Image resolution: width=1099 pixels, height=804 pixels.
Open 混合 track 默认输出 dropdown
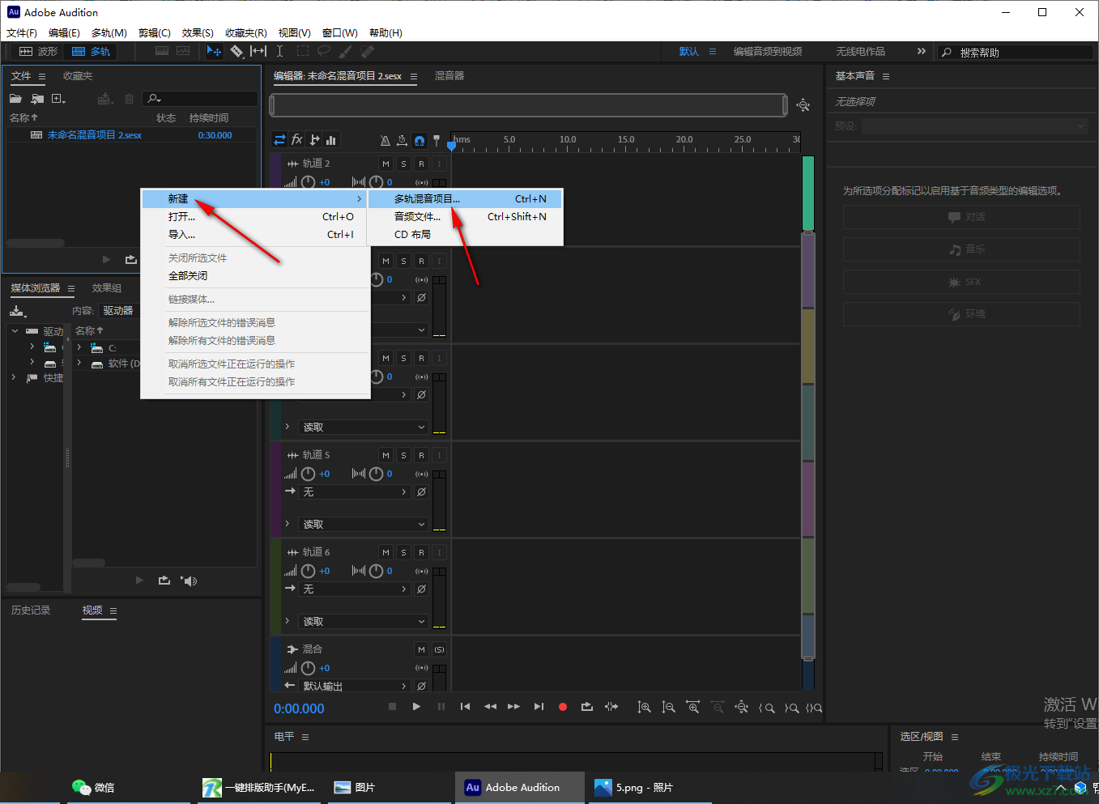355,686
